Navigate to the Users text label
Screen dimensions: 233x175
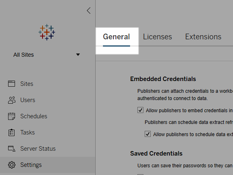pos(28,100)
